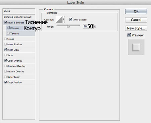Image resolution: width=151 pixels, height=123 pixels.
Task: Open Texture settings by its label
Action: click(14, 34)
